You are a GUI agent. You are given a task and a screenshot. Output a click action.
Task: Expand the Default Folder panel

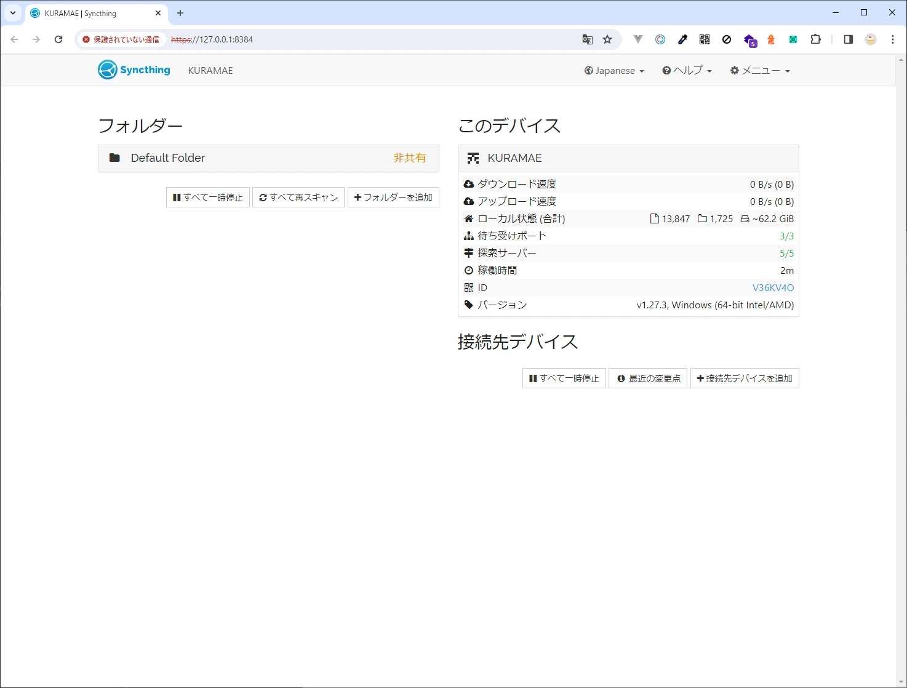pos(268,158)
